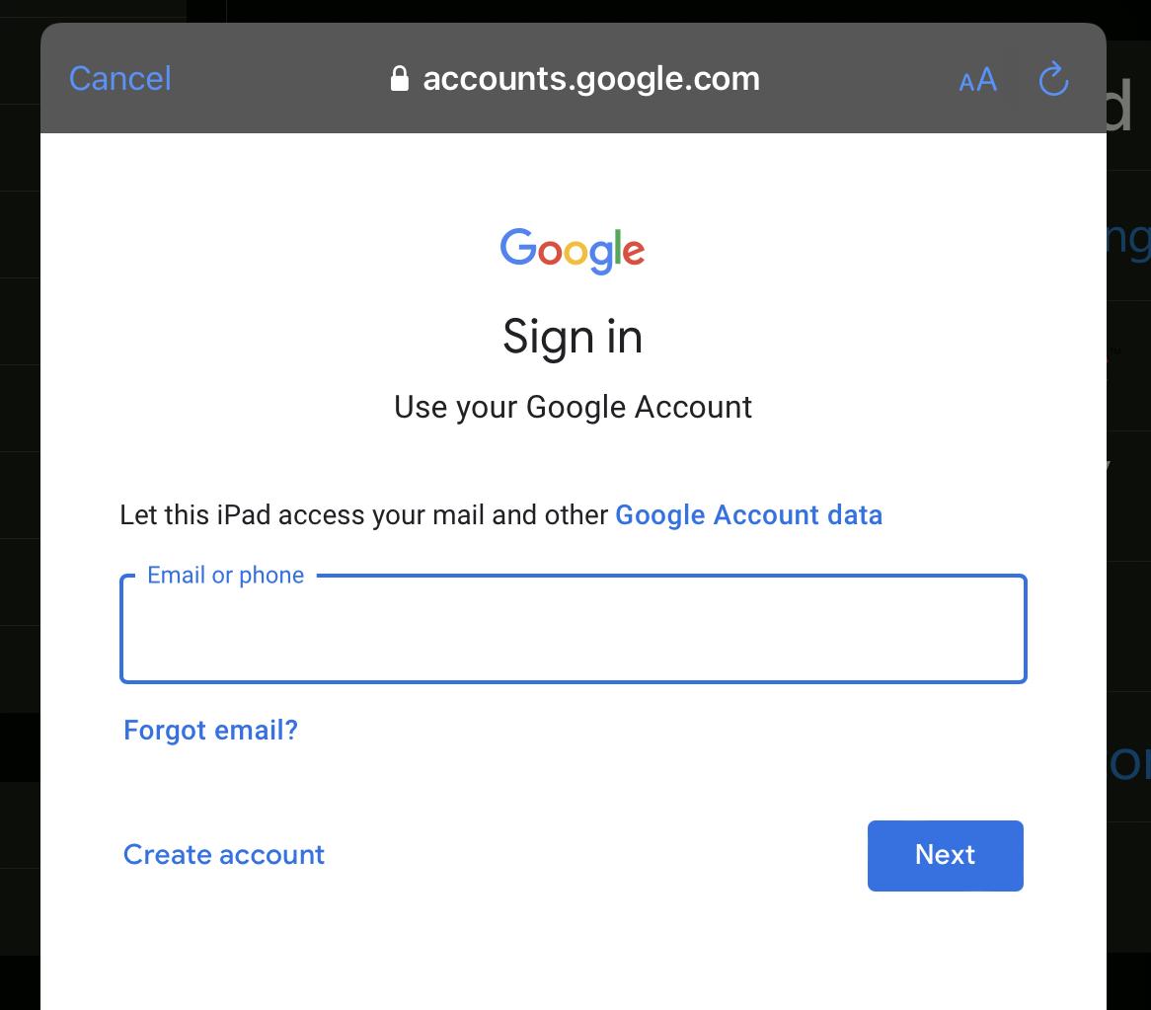Follow the Forgot email? link

[210, 731]
